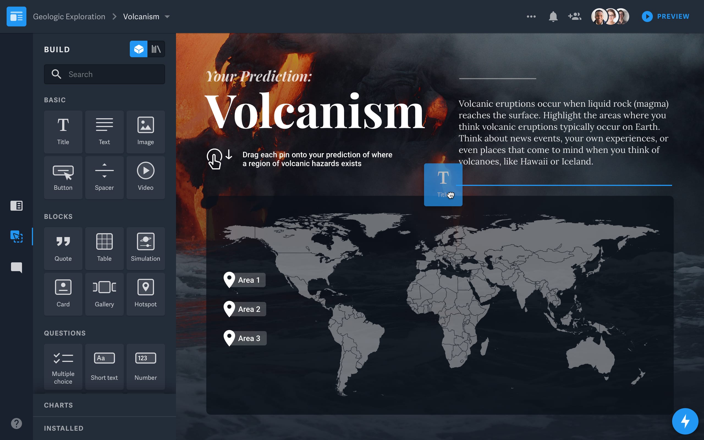Choose the Spacer element
Viewport: 704px width, 440px height.
(104, 177)
